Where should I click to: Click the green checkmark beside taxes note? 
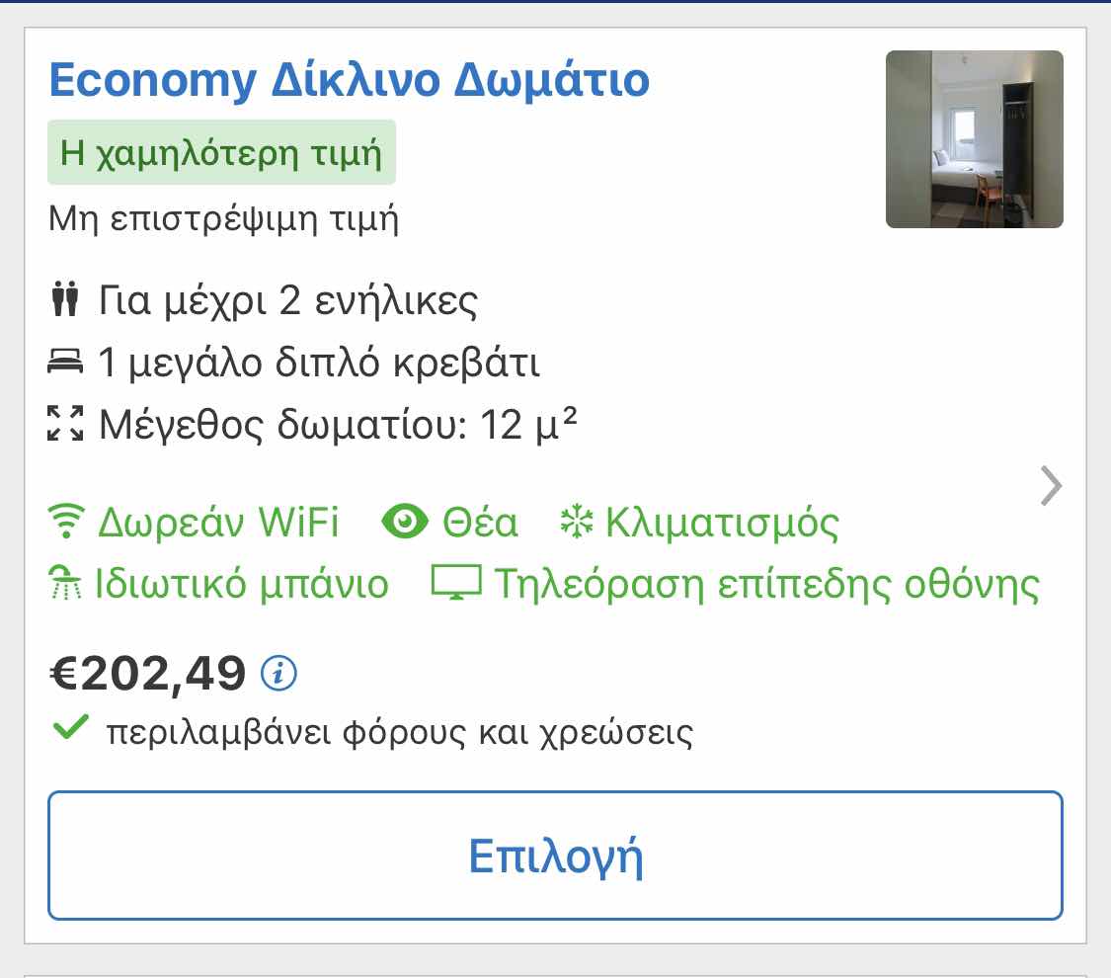71,727
